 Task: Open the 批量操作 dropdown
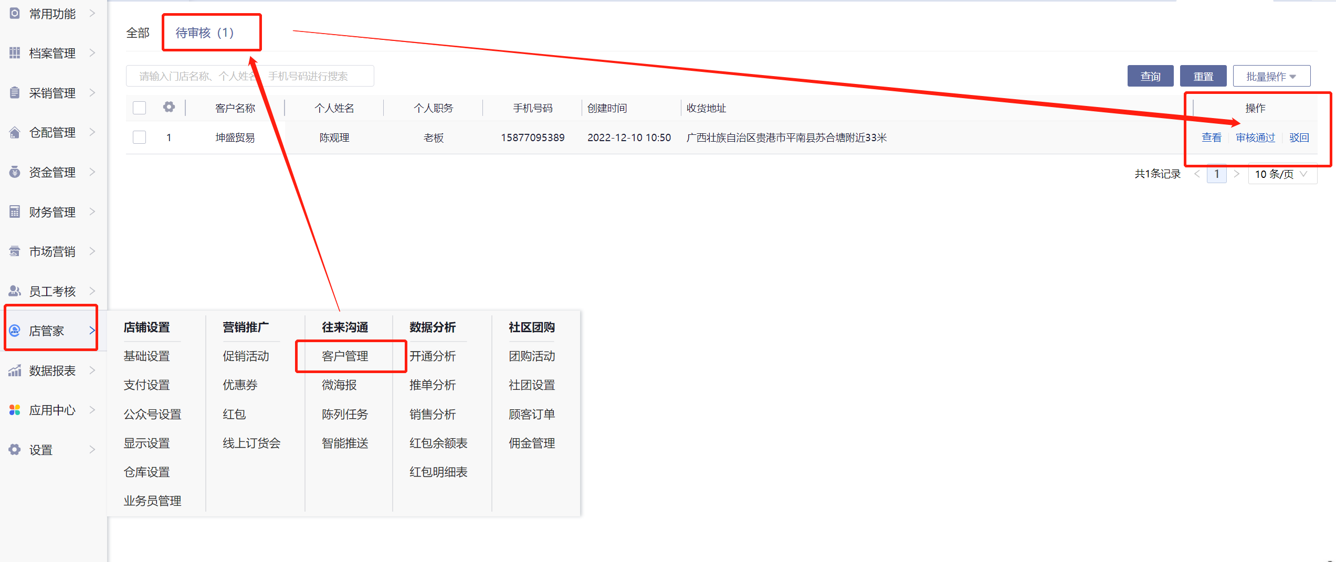[1271, 77]
